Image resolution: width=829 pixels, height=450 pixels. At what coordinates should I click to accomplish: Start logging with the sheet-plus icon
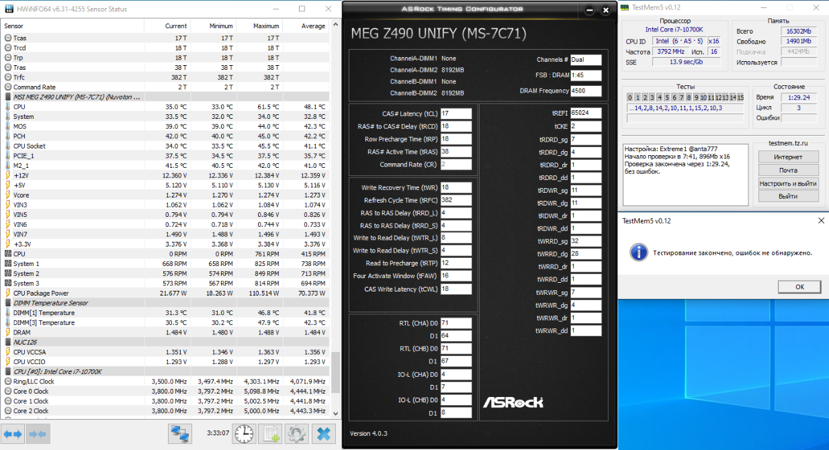coord(270,433)
